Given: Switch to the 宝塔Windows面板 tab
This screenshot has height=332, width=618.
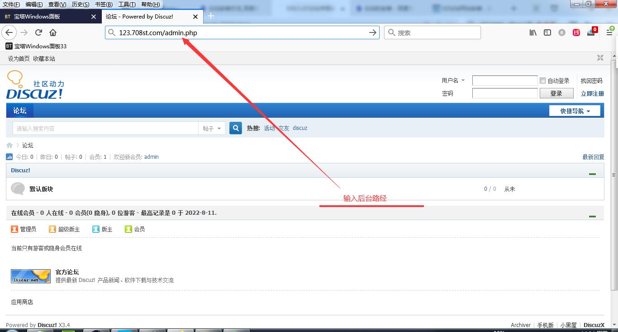Looking at the screenshot, I should pyautogui.click(x=50, y=17).
